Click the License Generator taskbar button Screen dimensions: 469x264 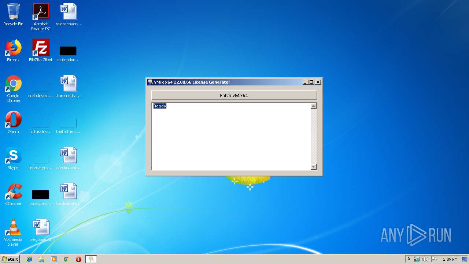click(x=91, y=259)
